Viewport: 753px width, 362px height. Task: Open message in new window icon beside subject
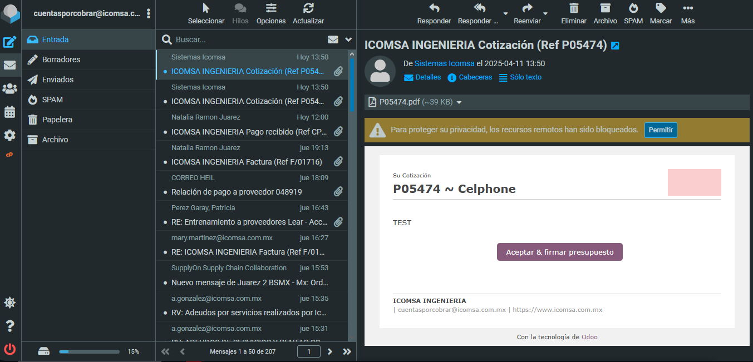pos(615,46)
